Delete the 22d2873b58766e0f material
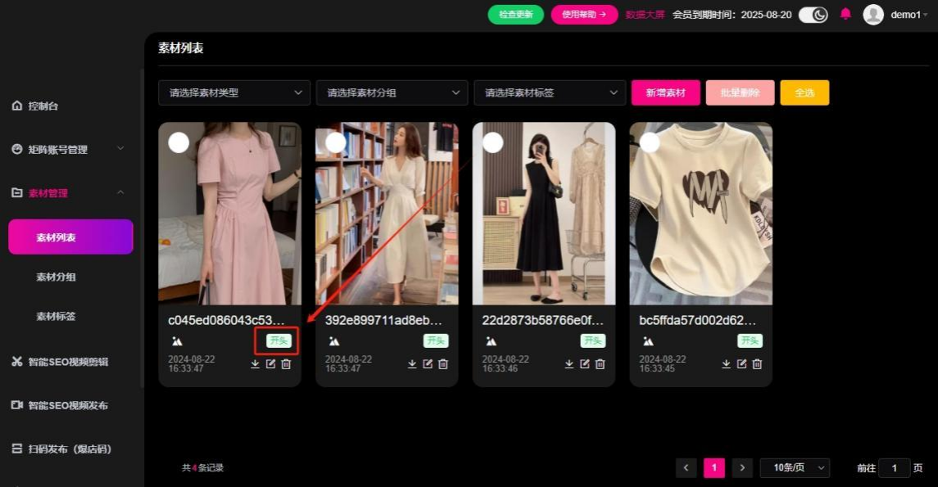This screenshot has width=938, height=487. coord(600,364)
